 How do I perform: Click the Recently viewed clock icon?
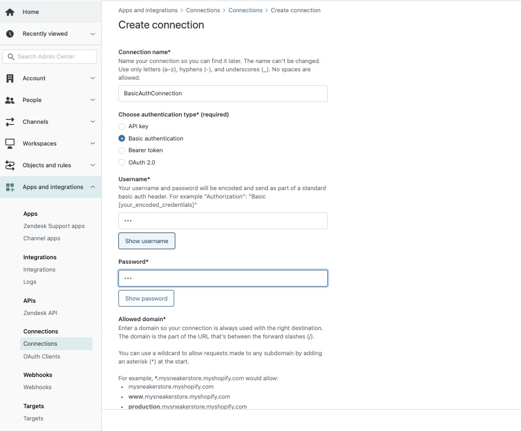pyautogui.click(x=10, y=33)
